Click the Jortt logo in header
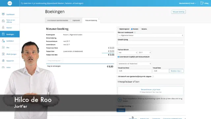The height and width of the screenshot is (119, 211). coord(10,3)
